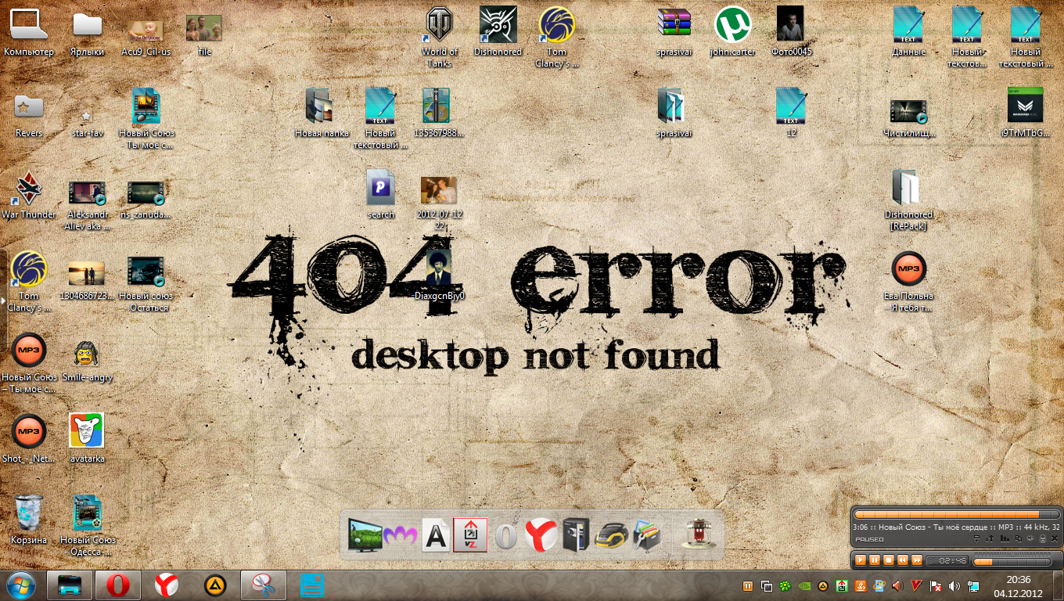Open the search file icon
Screen dimensions: 1064x601
tap(381, 194)
